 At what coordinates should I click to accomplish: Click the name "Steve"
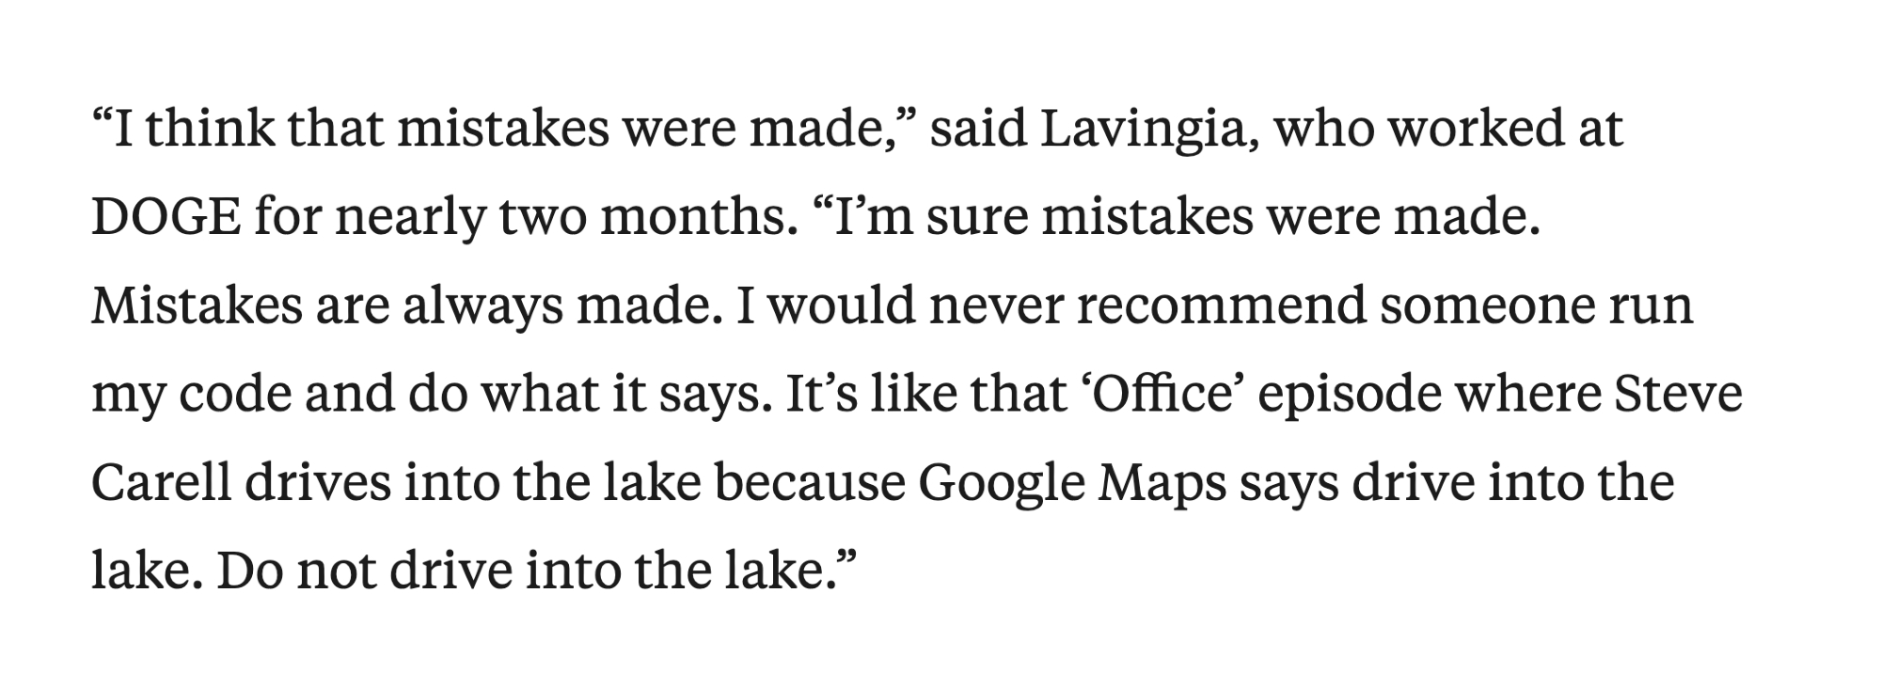tap(1678, 395)
